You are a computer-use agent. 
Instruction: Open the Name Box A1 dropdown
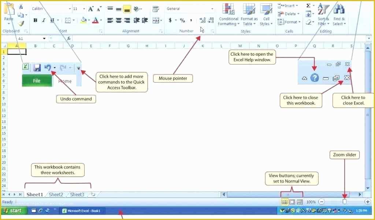(x=44, y=38)
